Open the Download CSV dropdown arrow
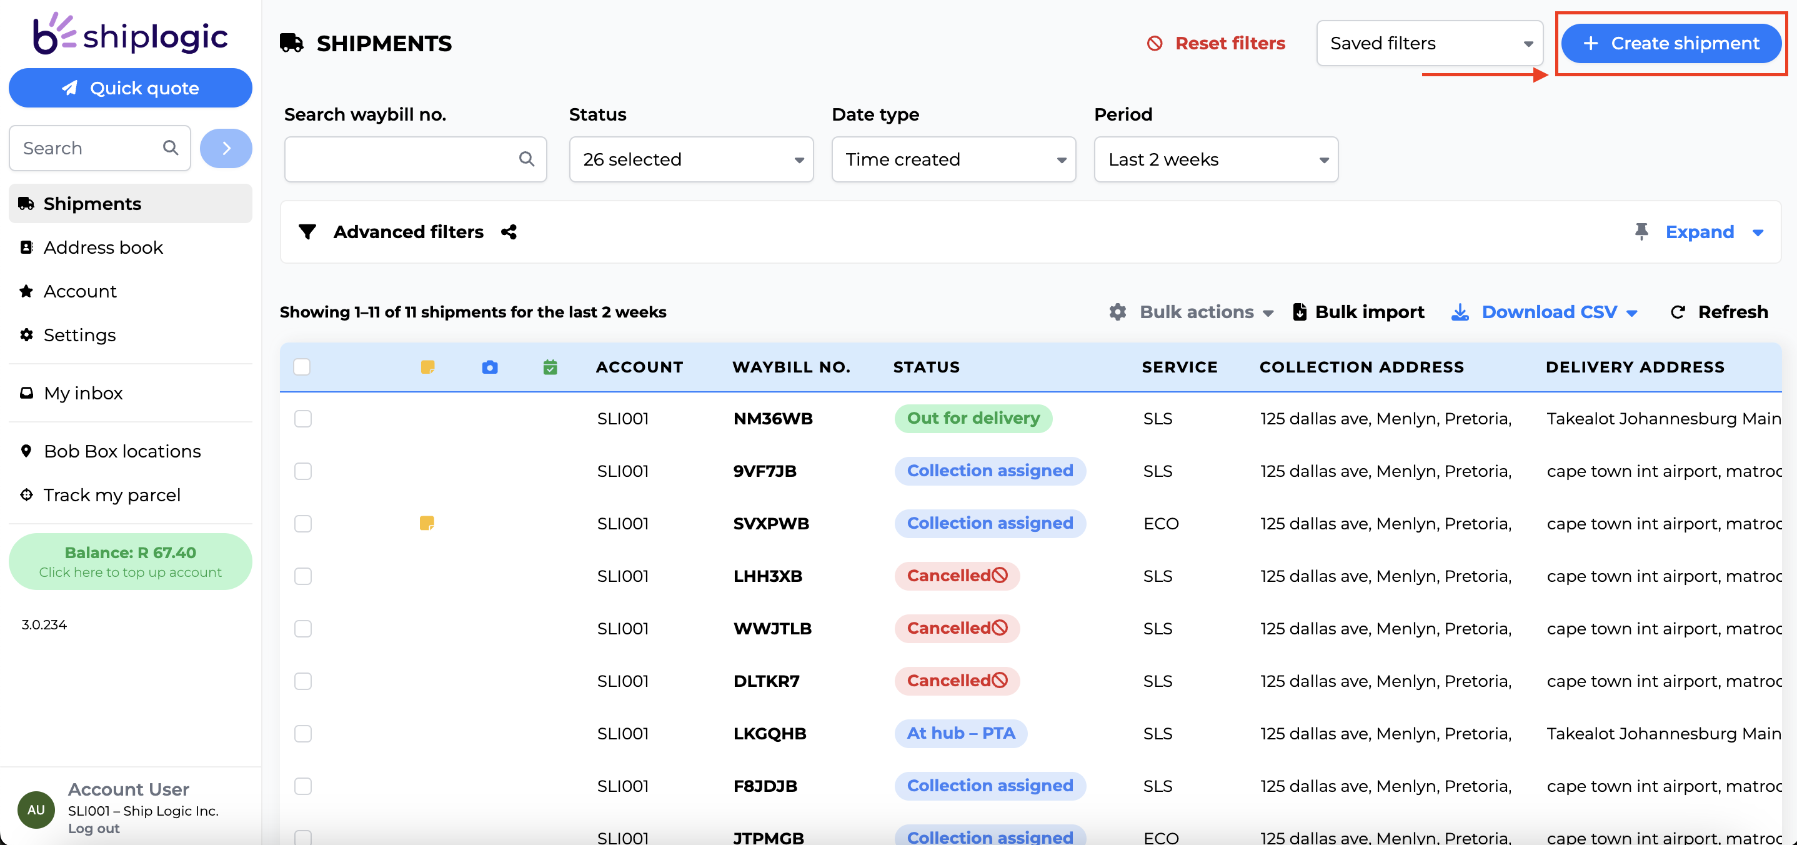1797x845 pixels. 1631,313
